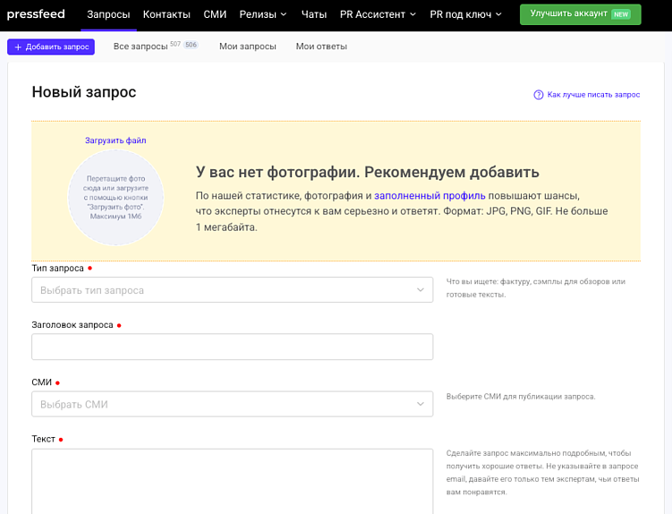
Task: Click hint text Выберите СМИ для публикации запроса
Action: 521,397
